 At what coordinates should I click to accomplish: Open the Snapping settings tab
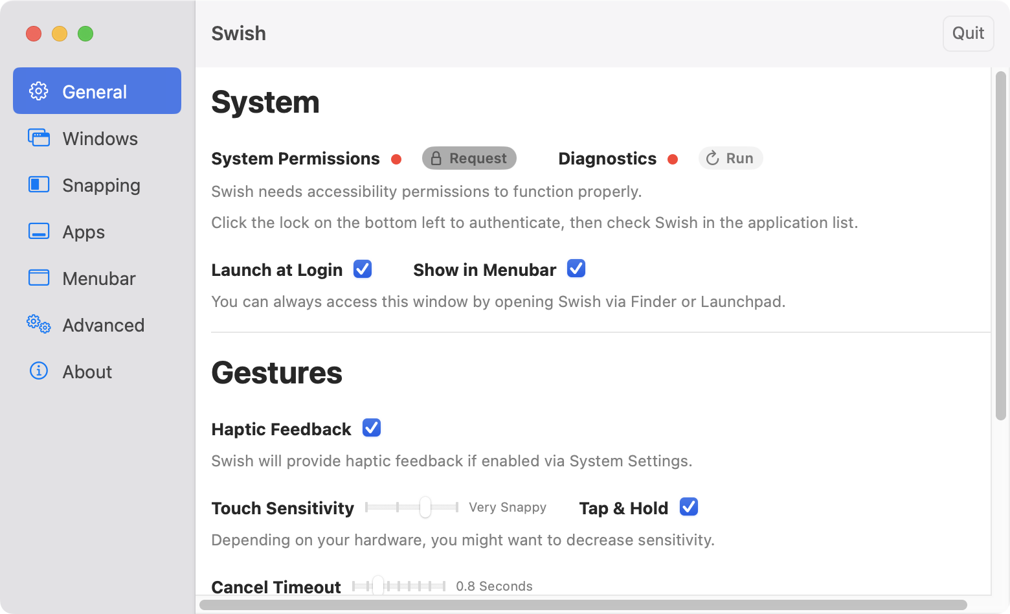101,185
